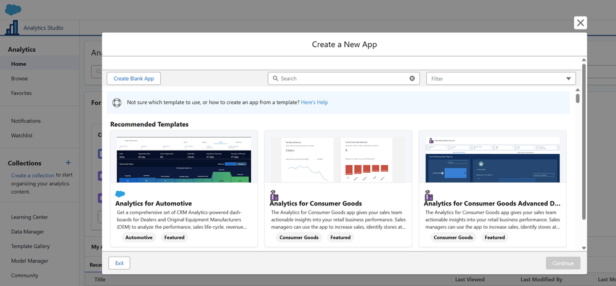Click the help lifebuoy icon in info banner

click(x=117, y=102)
